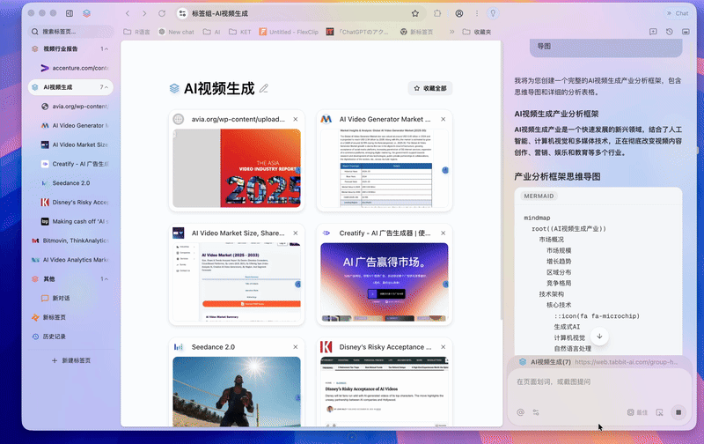The width and height of the screenshot is (704, 444).
Task: Click the 收藏全部 button
Action: pyautogui.click(x=430, y=88)
